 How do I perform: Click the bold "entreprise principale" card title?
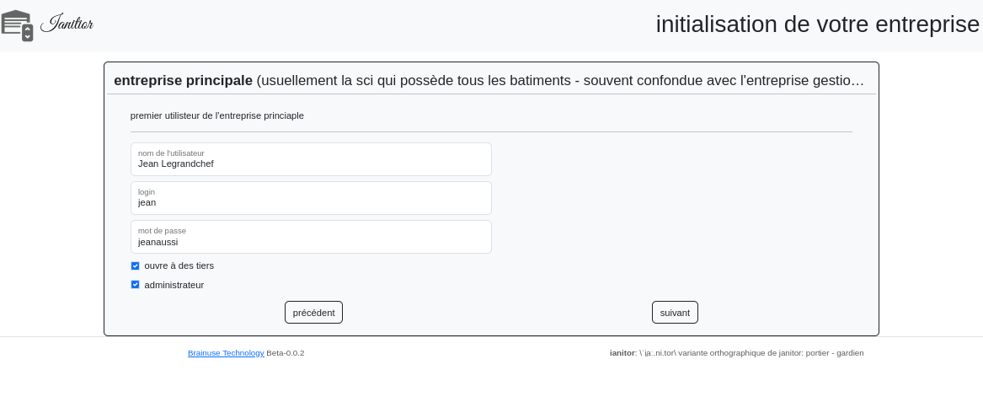(183, 81)
